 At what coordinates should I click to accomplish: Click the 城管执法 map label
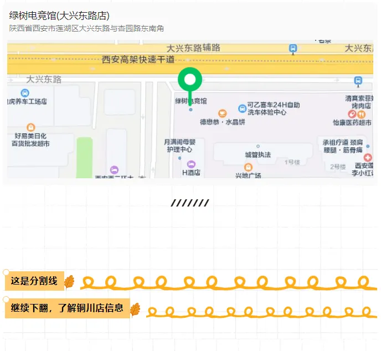[258, 154]
